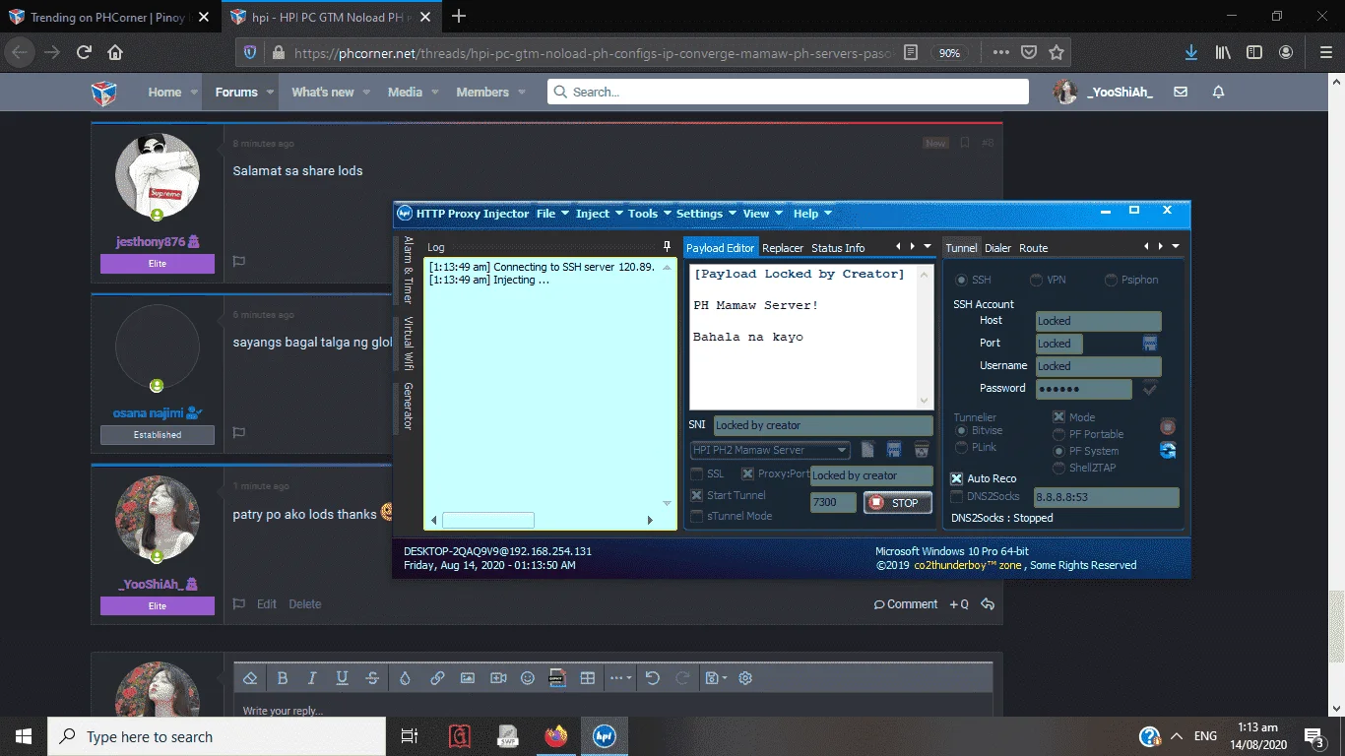Open drafts save dropdown in editor
1345x756 pixels.
(x=716, y=677)
